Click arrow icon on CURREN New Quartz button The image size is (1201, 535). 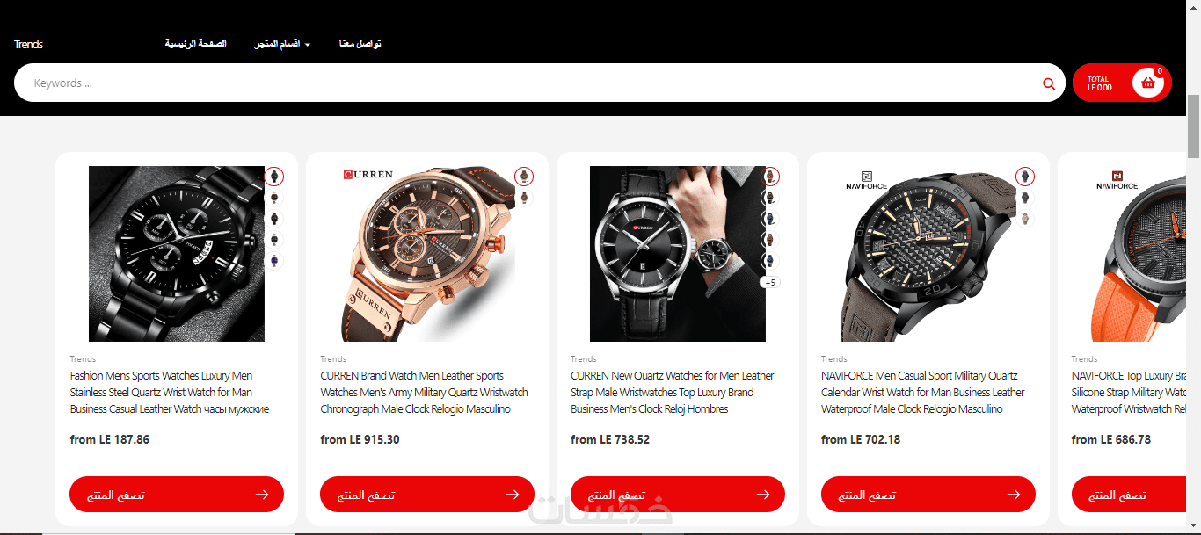[763, 495]
